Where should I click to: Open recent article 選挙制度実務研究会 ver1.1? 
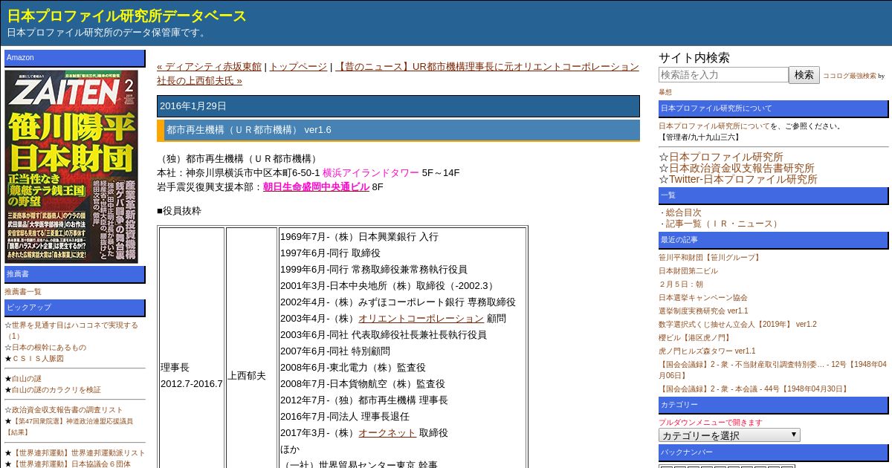click(x=703, y=311)
